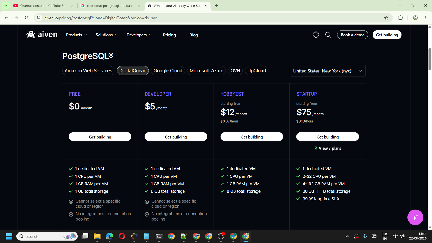This screenshot has width=432, height=243.
Task: Open the Notepad app on the taskbar
Action: point(147,236)
